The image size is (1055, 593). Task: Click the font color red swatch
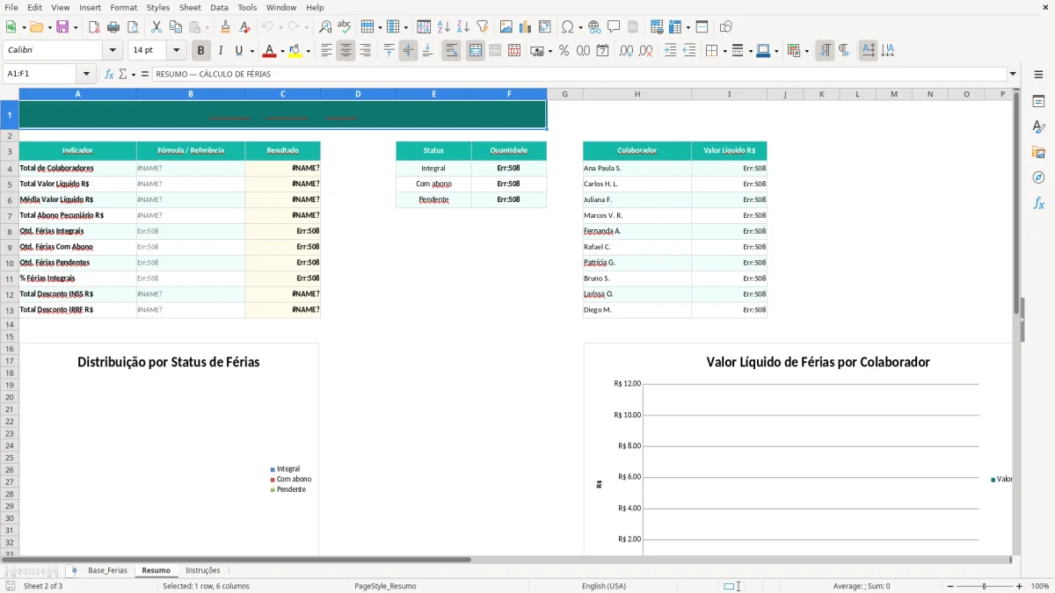coord(270,51)
